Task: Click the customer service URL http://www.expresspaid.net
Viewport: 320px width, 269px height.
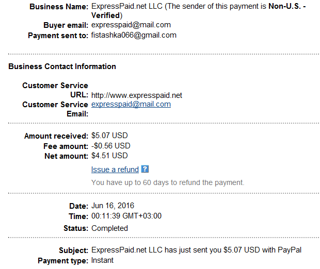Action: click(x=137, y=95)
